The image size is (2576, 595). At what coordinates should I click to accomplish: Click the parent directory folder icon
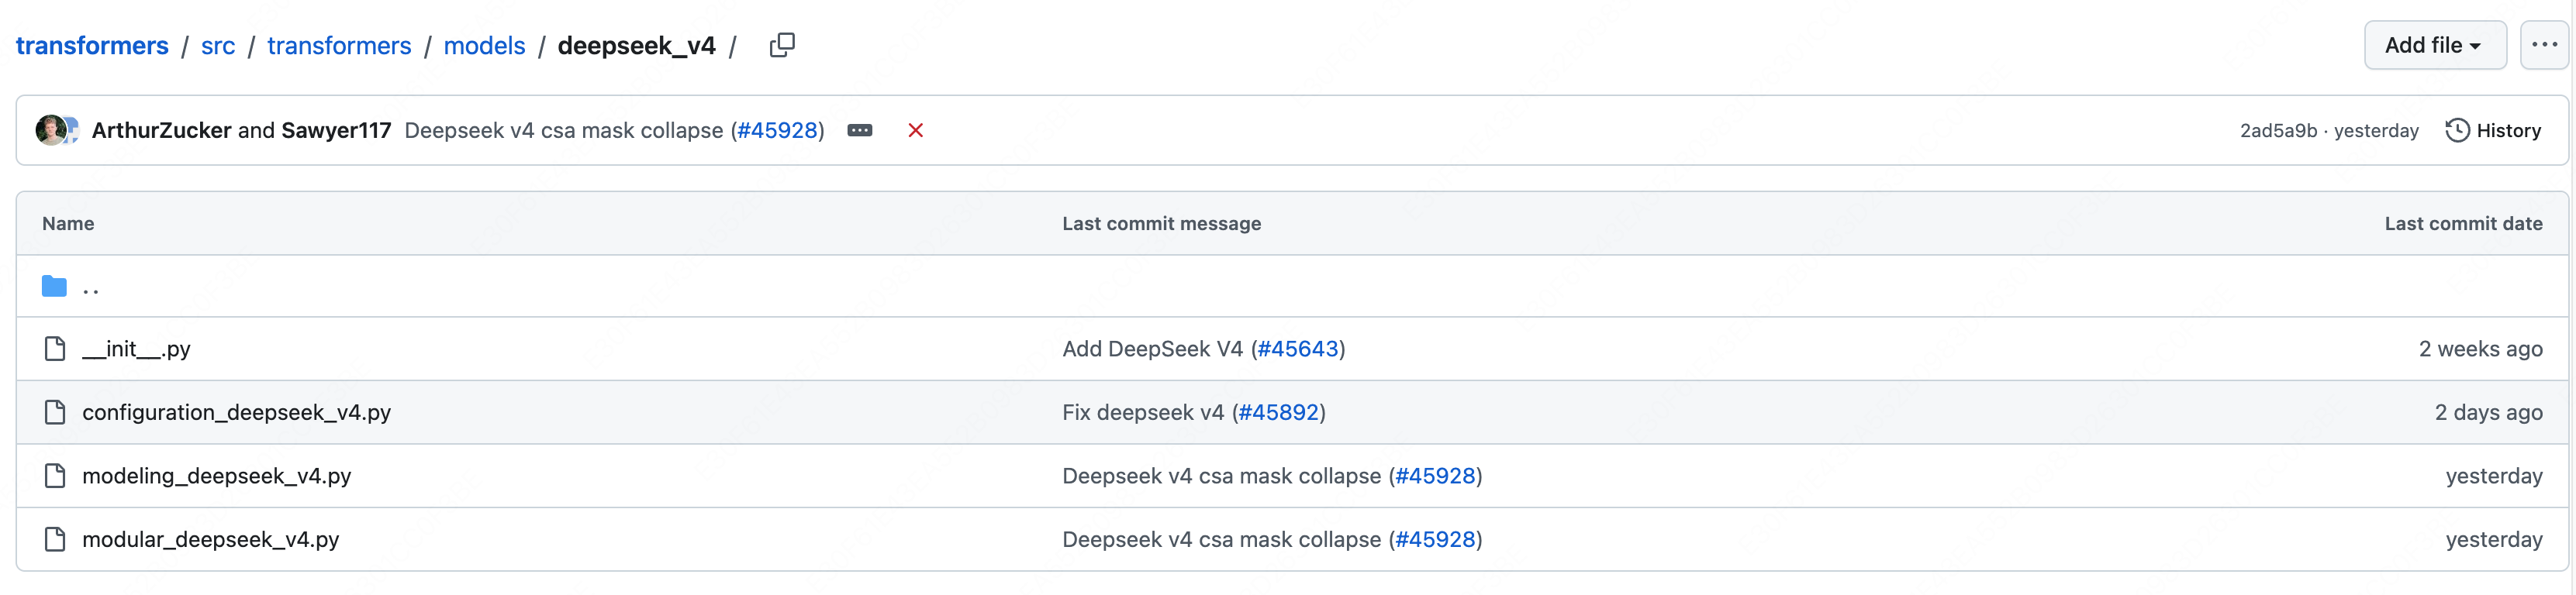[x=54, y=287]
